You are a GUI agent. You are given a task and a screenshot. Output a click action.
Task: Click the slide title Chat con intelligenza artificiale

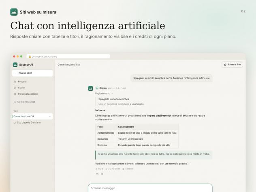[x=87, y=26]
